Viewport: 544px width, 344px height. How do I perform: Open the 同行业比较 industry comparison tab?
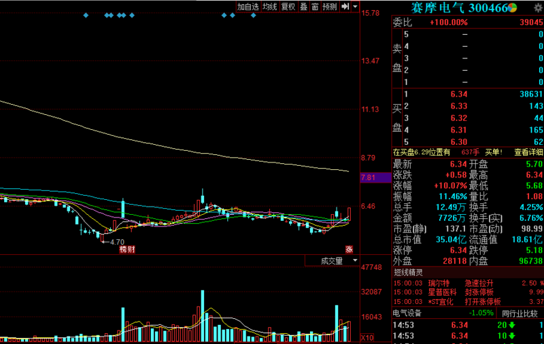(521, 313)
